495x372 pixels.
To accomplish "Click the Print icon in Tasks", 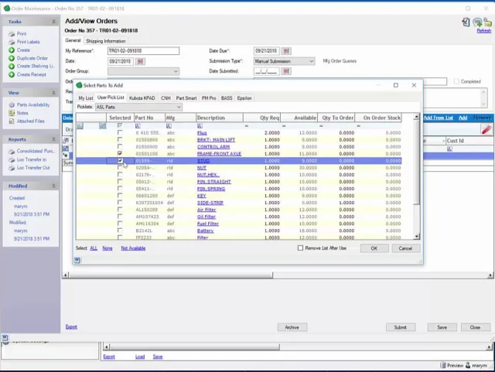I will coord(12,34).
